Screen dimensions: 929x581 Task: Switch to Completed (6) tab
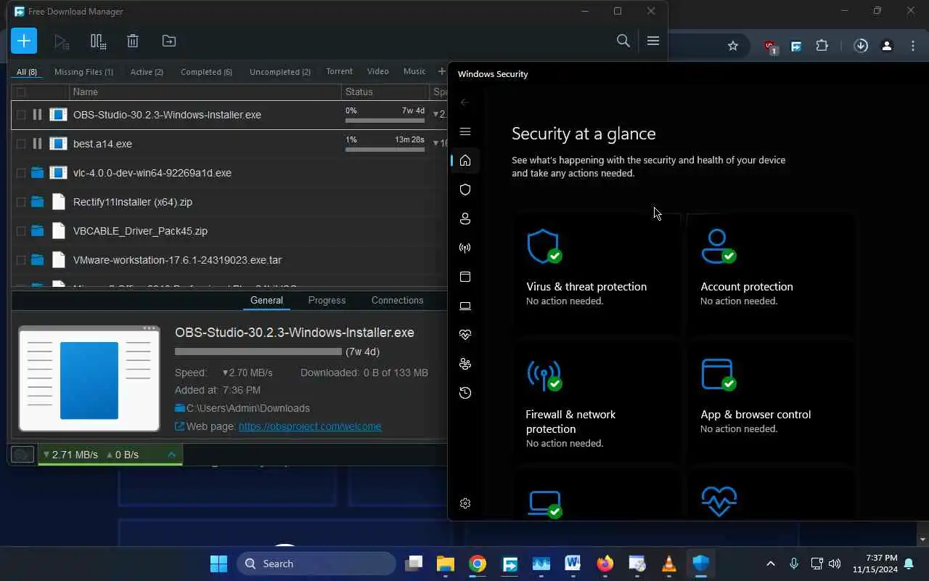206,72
